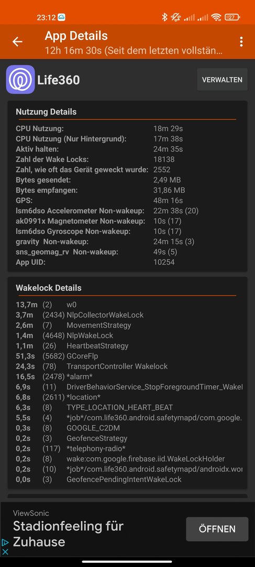
Task: Open the three-dot overflow menu
Action: point(241,41)
